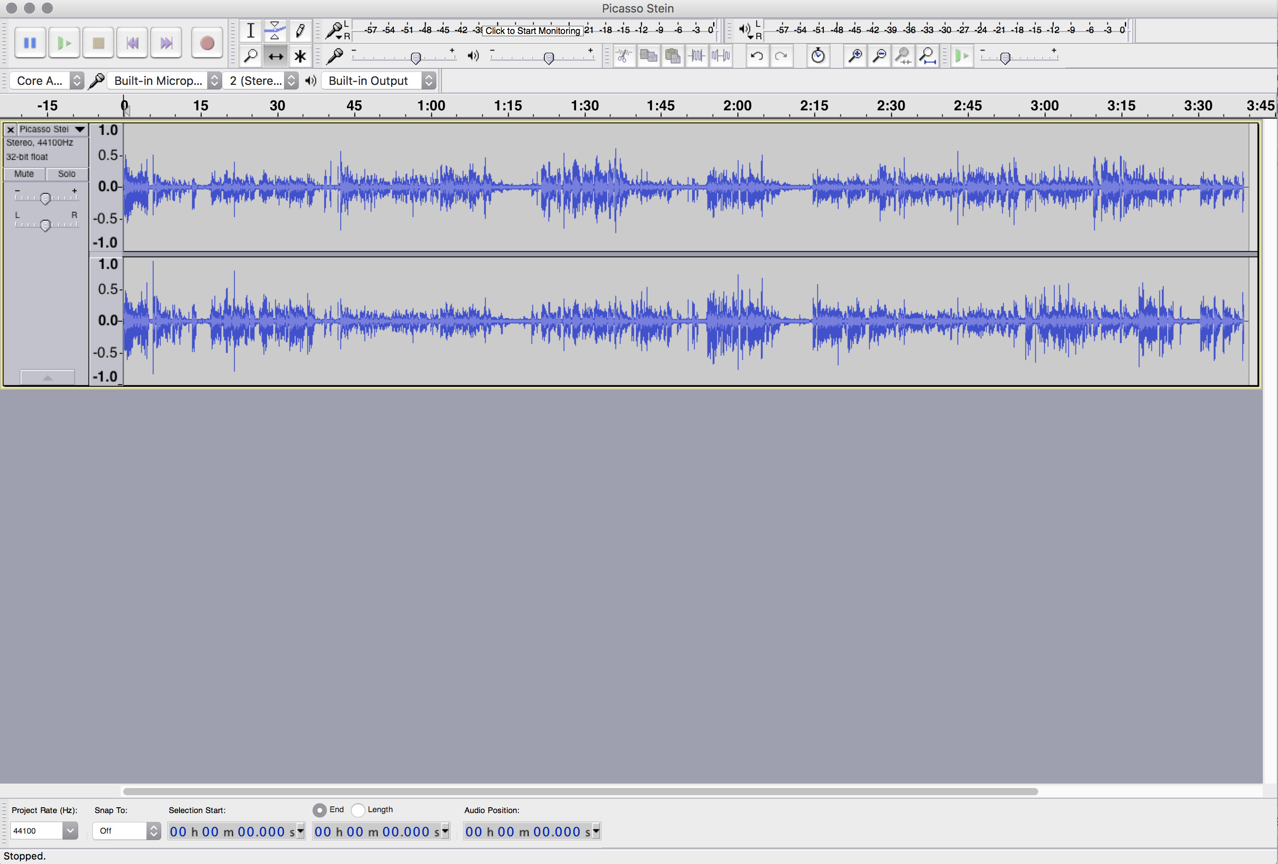Click the Play-at-Speed green button
This screenshot has width=1278, height=864.
coord(962,55)
